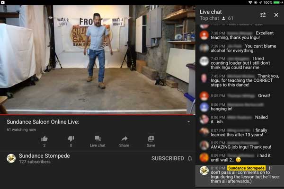The image size is (284, 189).
Task: Open Sundance Stompede channel avatar
Action: tap(11, 158)
